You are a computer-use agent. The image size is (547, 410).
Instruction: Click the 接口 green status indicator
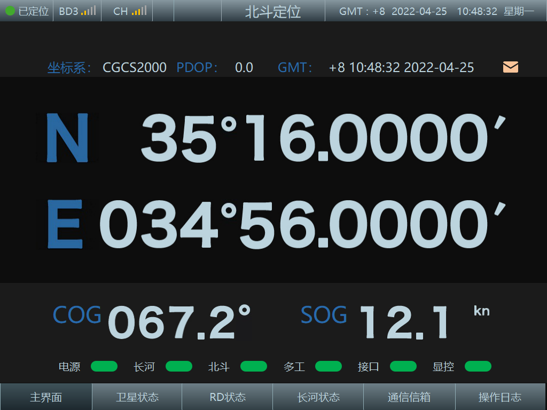(403, 366)
